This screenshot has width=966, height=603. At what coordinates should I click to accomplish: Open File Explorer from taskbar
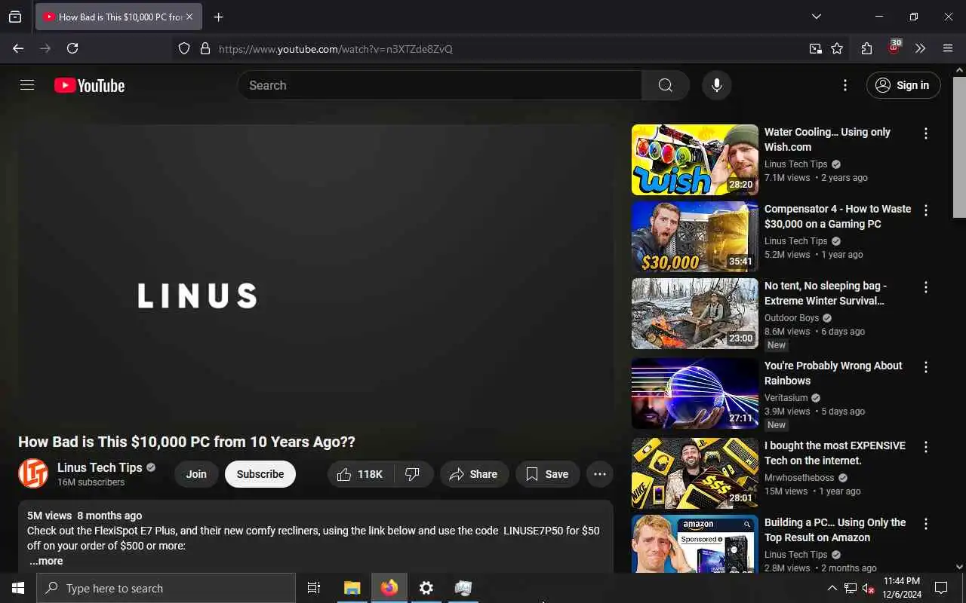point(352,588)
